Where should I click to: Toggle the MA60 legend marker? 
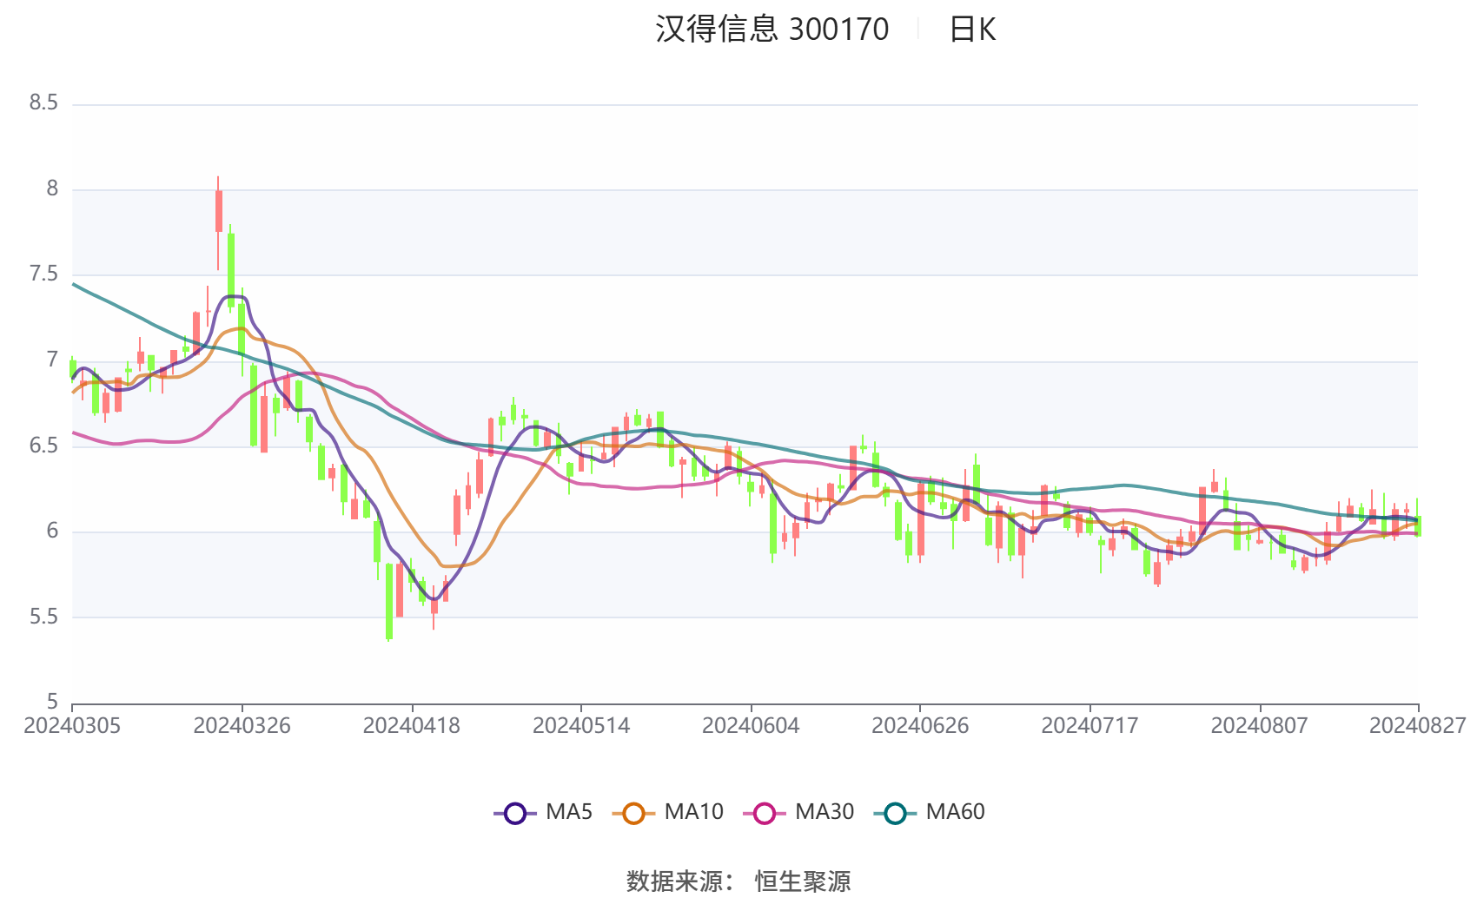tap(895, 814)
